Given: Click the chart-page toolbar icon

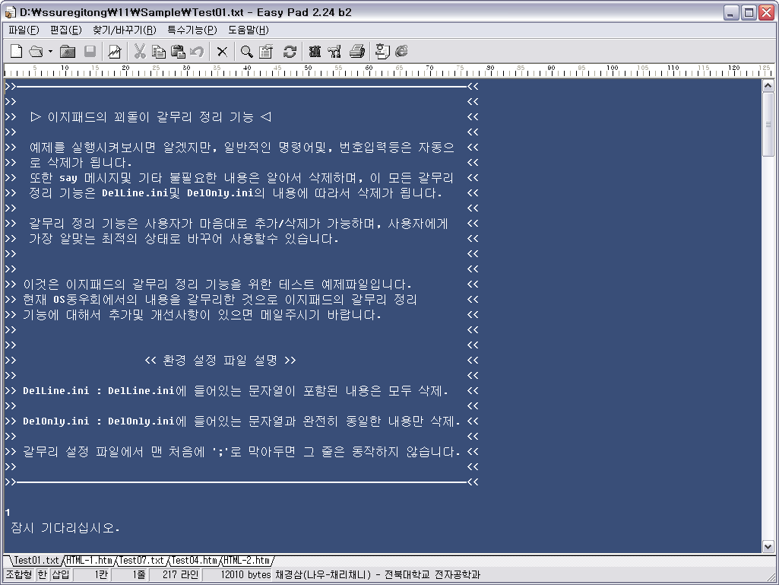Looking at the screenshot, I should click(115, 51).
